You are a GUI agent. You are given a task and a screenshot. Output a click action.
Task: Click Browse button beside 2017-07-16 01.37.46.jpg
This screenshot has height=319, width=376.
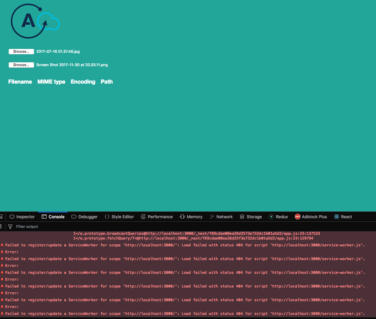pos(21,51)
